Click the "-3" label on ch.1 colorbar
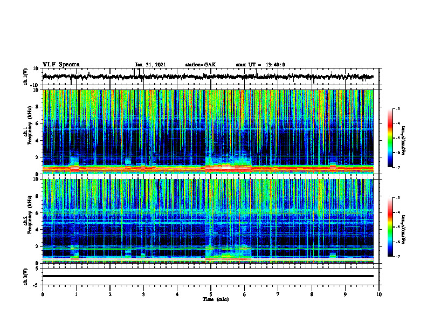The height and width of the screenshot is (330, 427). point(398,109)
